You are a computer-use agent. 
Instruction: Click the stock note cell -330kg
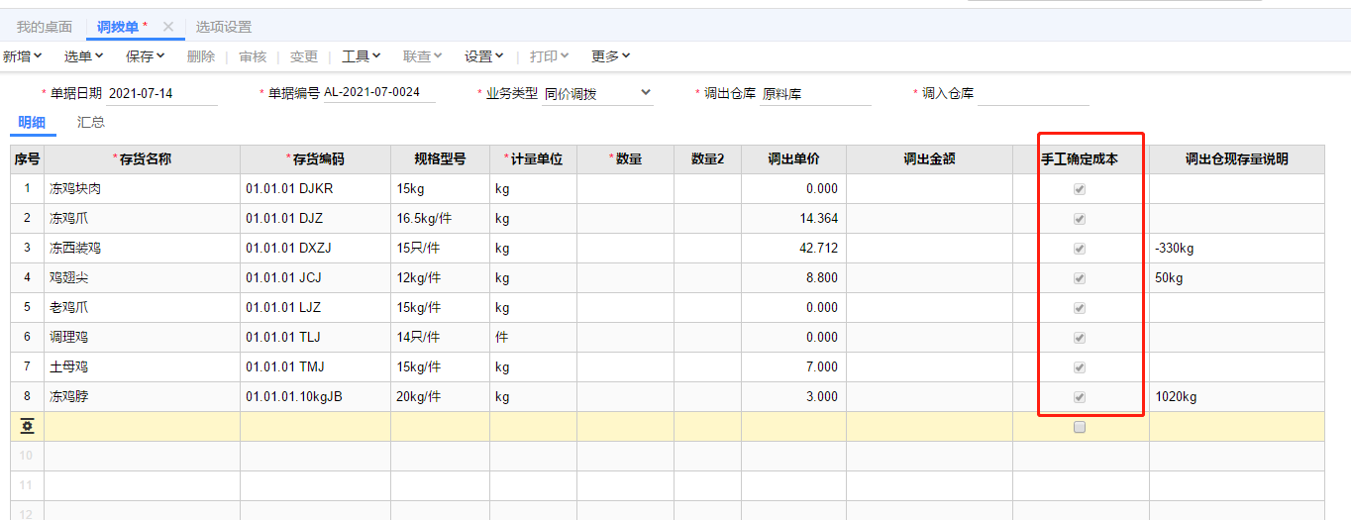point(1237,249)
